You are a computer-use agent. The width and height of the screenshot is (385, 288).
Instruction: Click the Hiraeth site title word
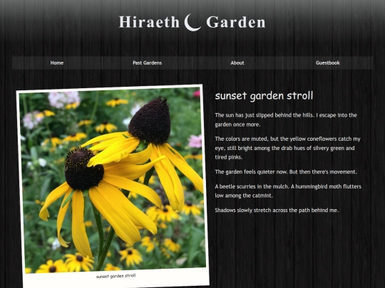[149, 22]
